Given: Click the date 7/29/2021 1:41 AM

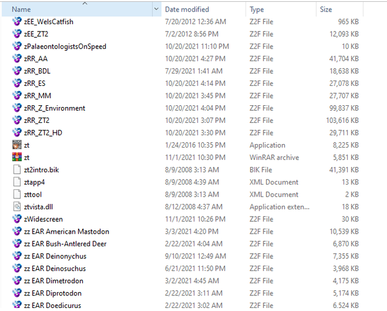Looking at the screenshot, I should (x=193, y=71).
